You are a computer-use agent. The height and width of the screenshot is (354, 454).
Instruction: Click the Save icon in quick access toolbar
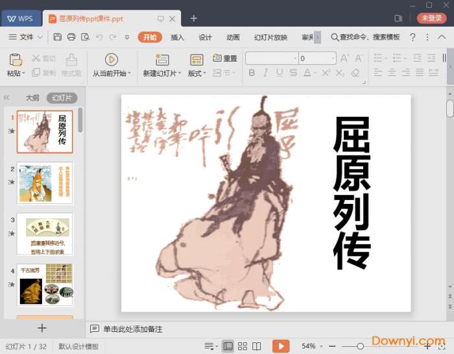[x=58, y=37]
